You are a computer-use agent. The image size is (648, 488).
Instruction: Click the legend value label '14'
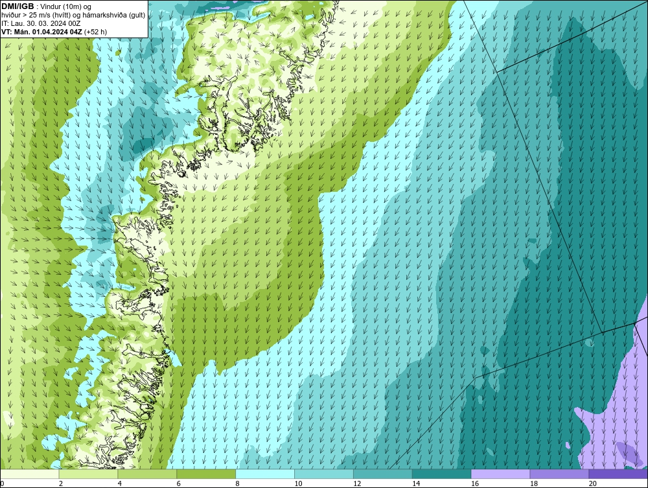coord(416,483)
